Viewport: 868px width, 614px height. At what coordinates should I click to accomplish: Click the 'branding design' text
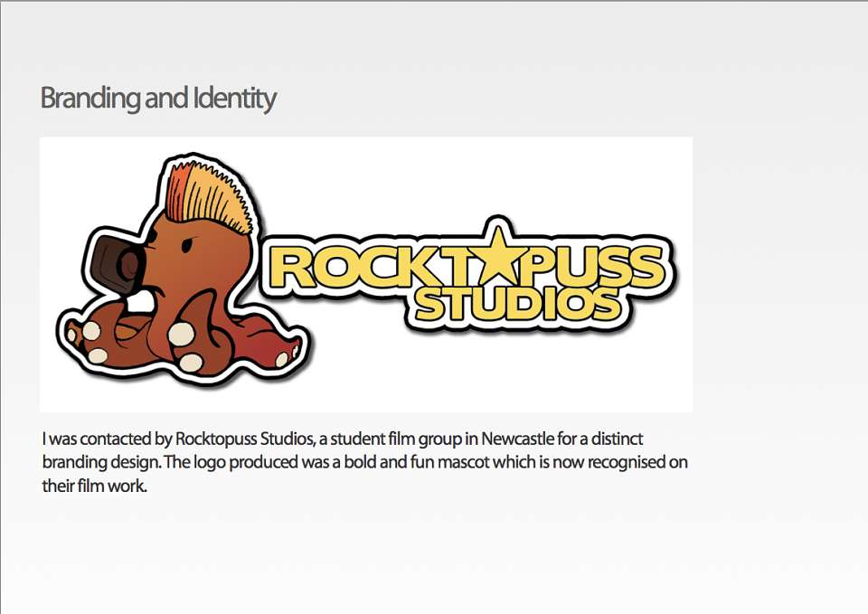100,462
